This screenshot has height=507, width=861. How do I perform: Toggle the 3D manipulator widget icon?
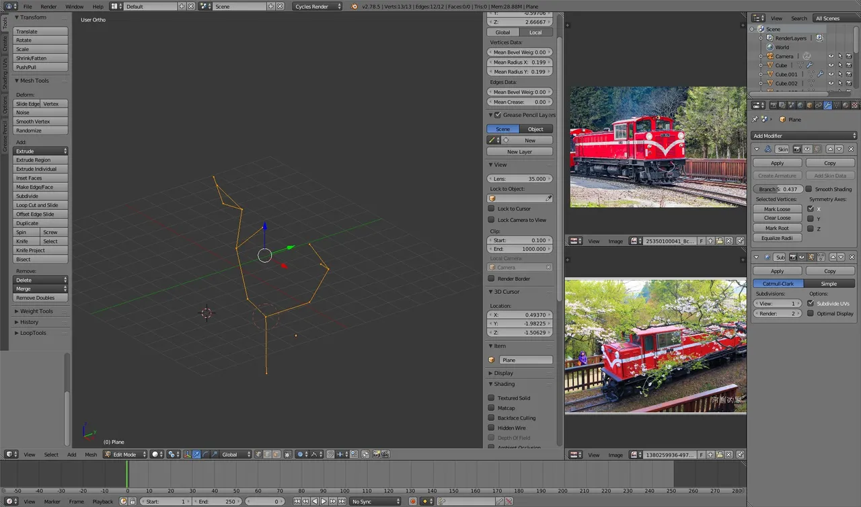[x=187, y=455]
